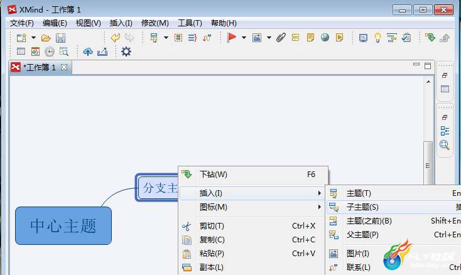Click the Save disk icon

tap(61, 38)
